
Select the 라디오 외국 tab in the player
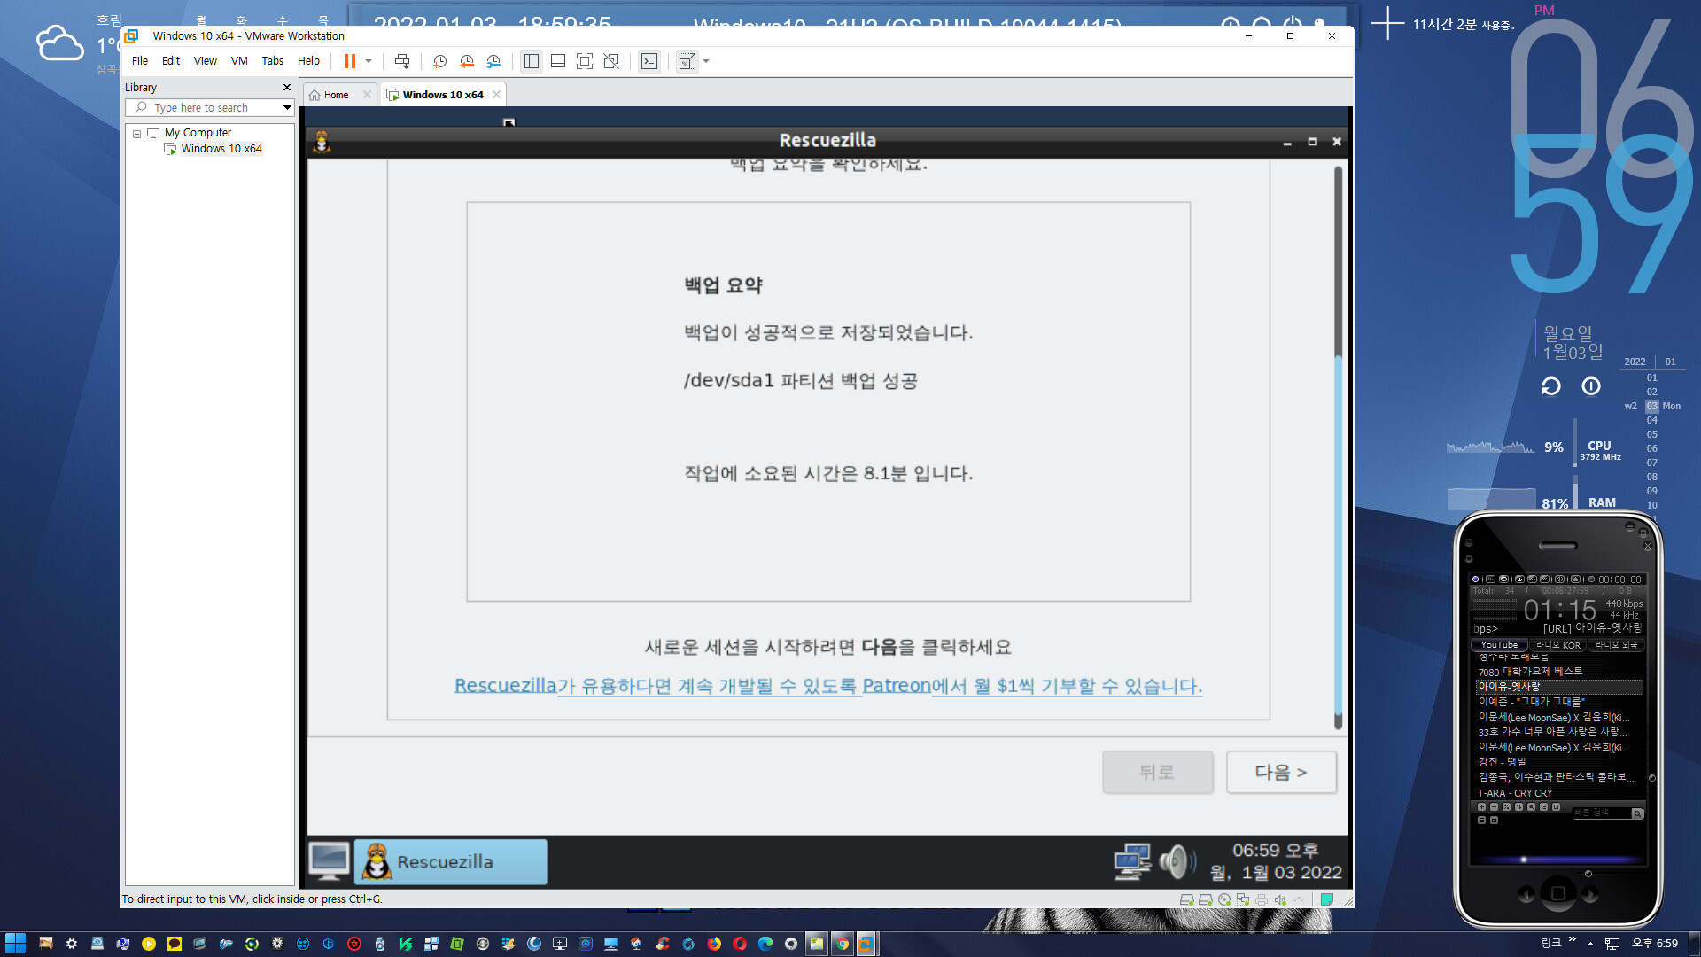1616,645
